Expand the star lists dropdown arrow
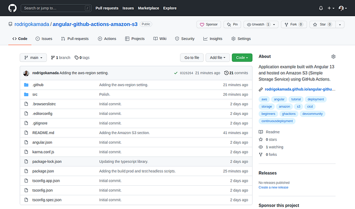The image size is (355, 209). (340, 24)
